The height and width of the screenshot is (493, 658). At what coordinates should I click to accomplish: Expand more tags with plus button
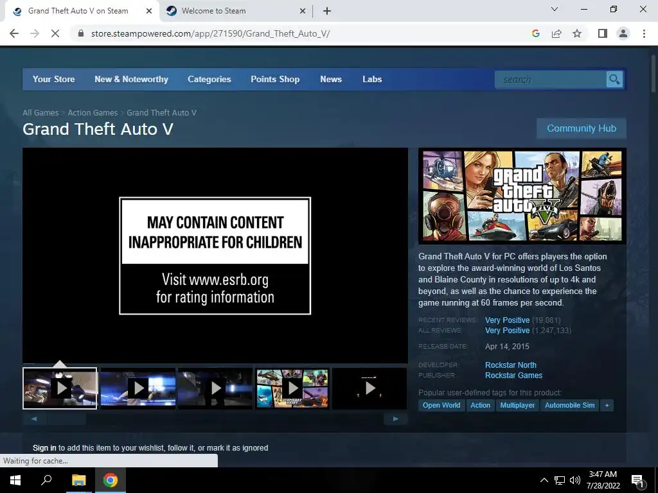[x=607, y=406]
